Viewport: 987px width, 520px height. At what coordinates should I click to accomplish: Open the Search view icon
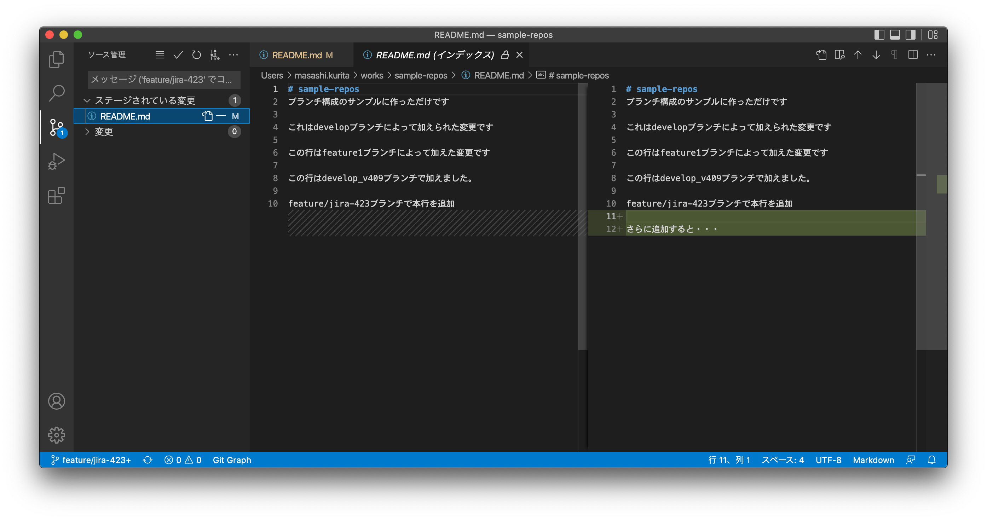[56, 93]
